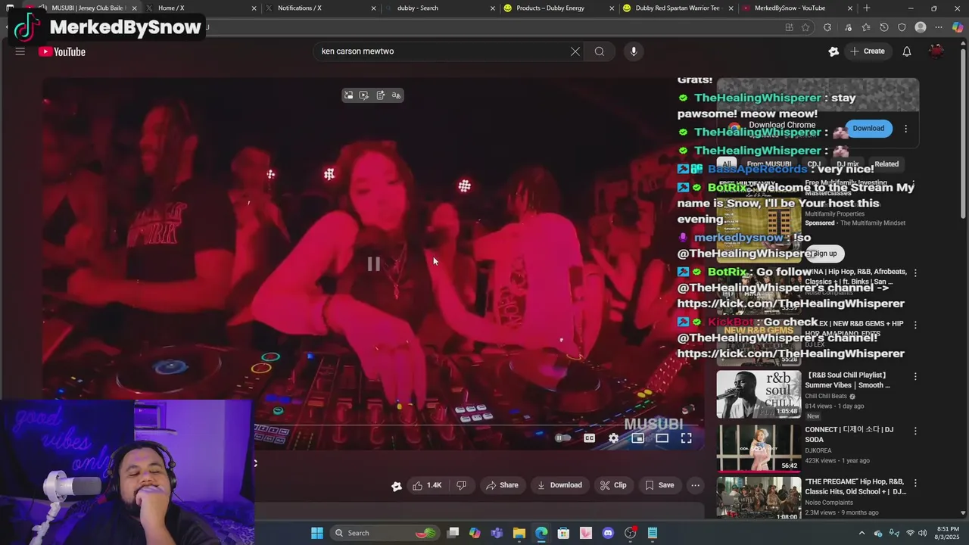Open Edge profile icon
Viewport: 969px width, 545px height.
click(x=921, y=27)
